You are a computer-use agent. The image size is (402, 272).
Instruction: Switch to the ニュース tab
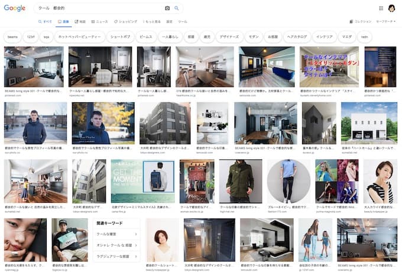(100, 21)
